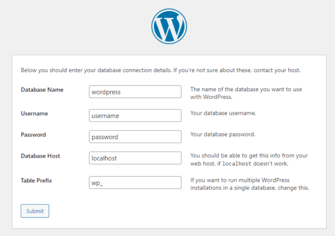Click the multiple WordPress installations hint text
The height and width of the screenshot is (236, 335).
coord(250,184)
